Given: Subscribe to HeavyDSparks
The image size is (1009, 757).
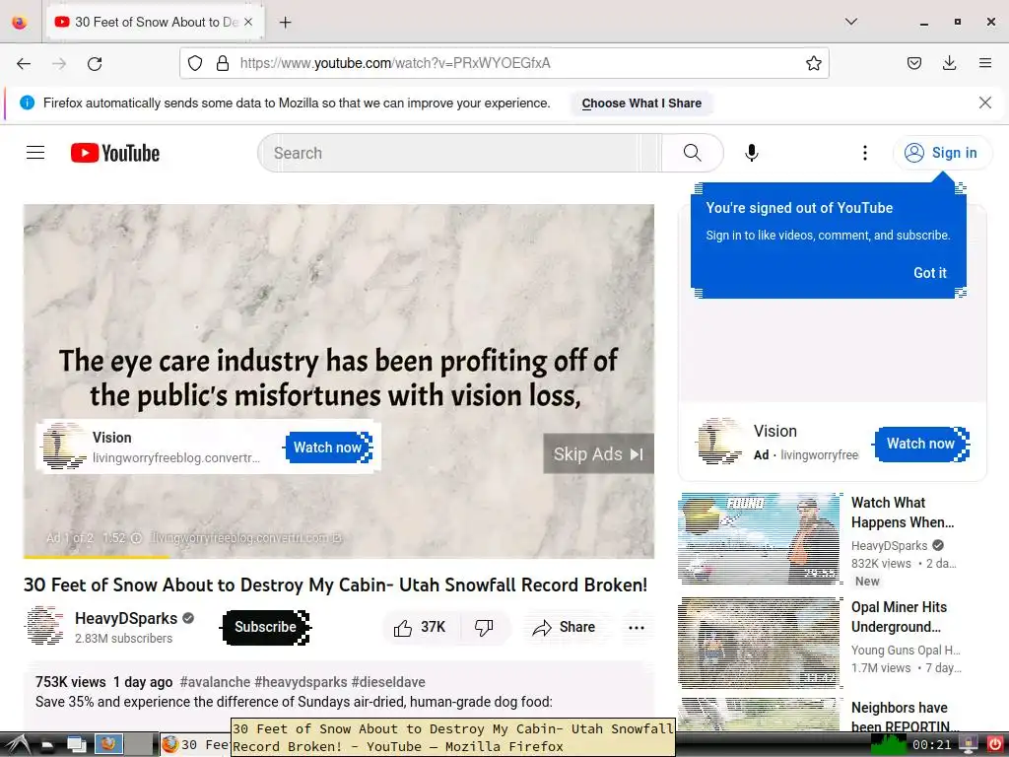Looking at the screenshot, I should click(266, 628).
